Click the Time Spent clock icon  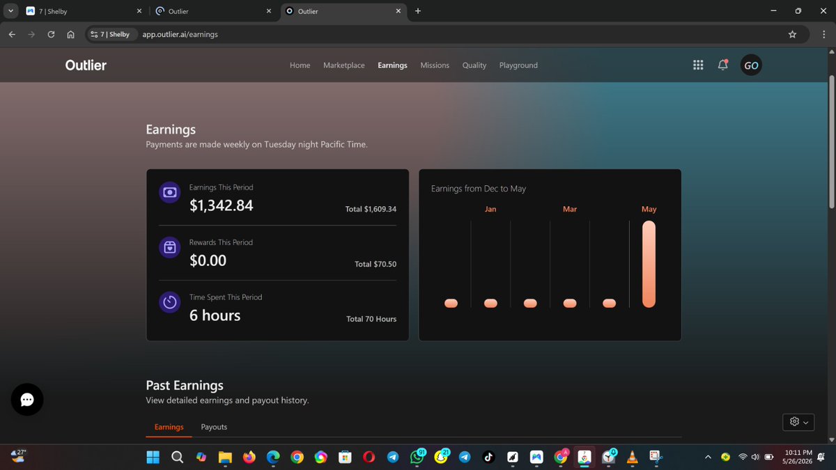click(x=170, y=302)
